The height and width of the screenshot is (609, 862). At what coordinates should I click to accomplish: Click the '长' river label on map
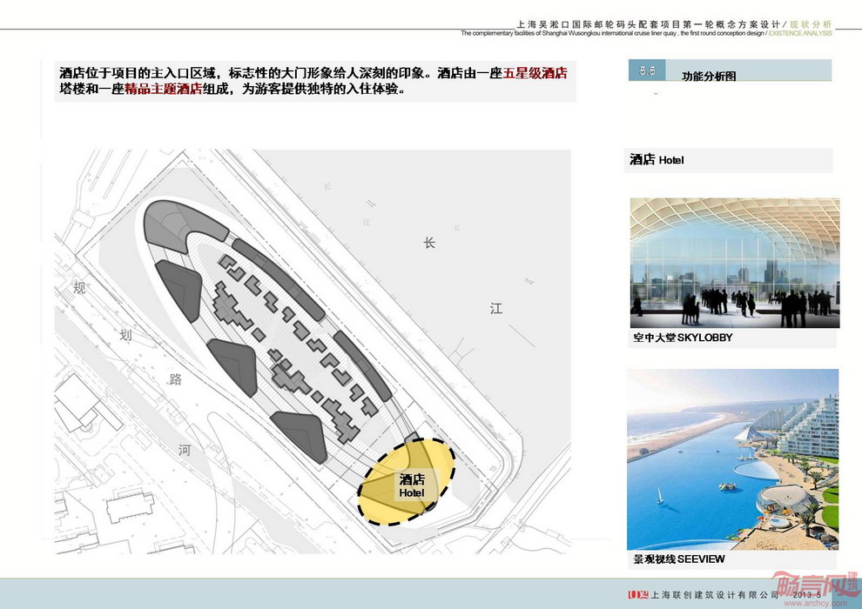[x=428, y=243]
